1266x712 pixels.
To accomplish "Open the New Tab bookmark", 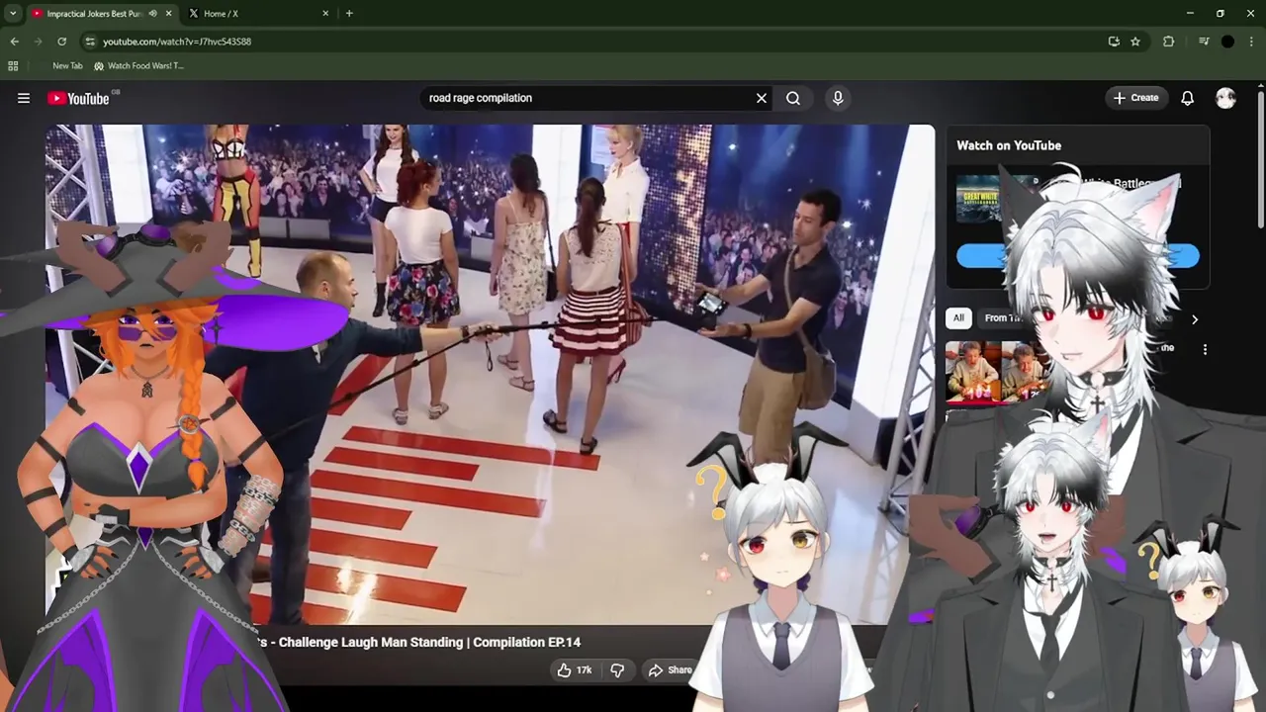I will coord(67,66).
